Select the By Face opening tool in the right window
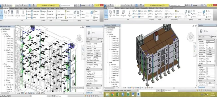 [x=186, y=14]
